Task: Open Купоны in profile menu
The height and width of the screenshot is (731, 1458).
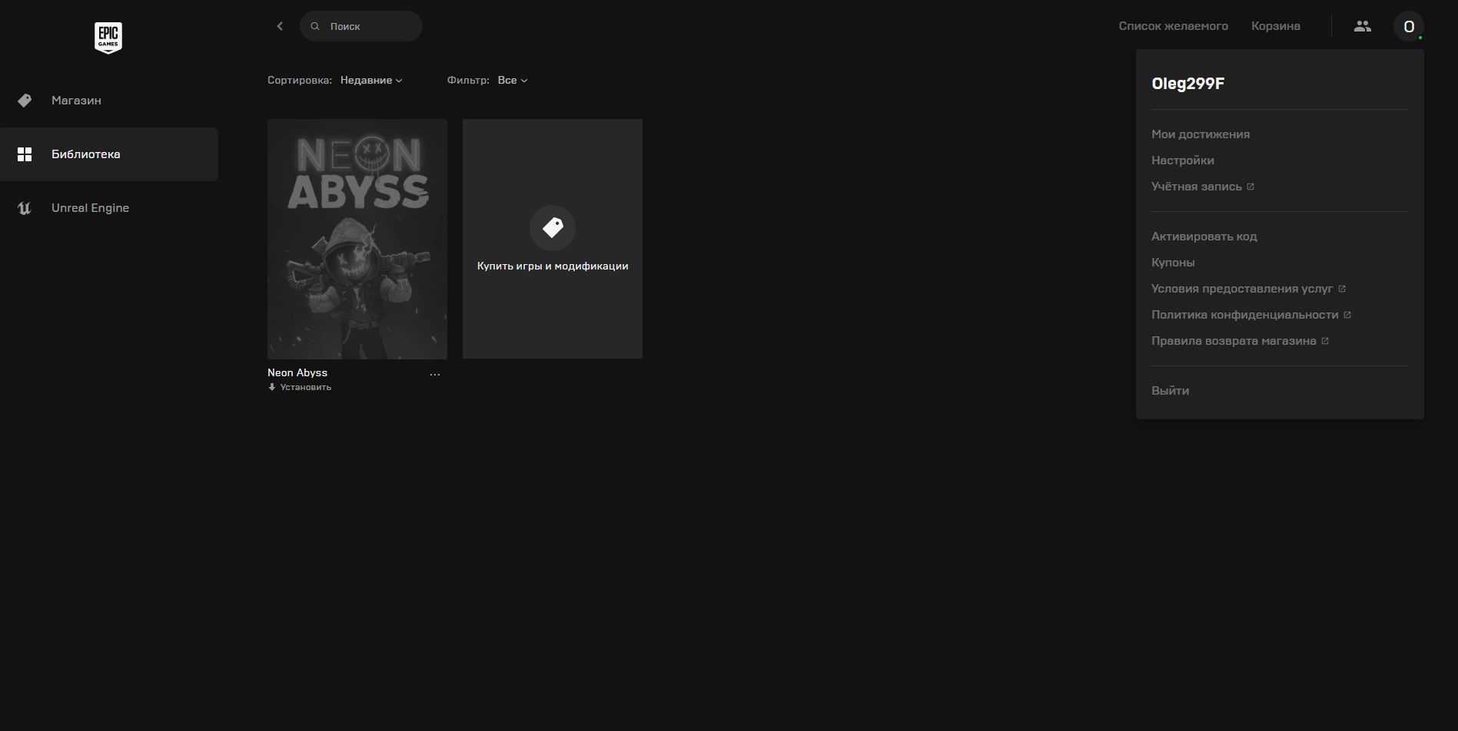Action: 1173,263
